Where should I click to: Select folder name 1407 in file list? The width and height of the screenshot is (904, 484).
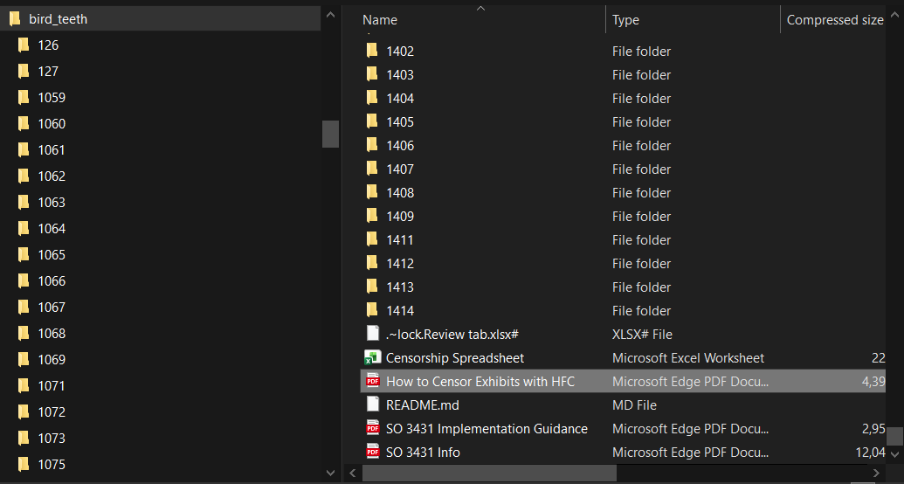(x=400, y=169)
